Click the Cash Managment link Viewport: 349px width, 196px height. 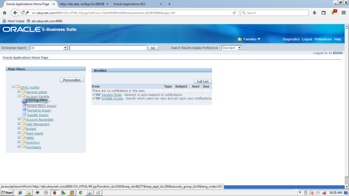coord(38,124)
